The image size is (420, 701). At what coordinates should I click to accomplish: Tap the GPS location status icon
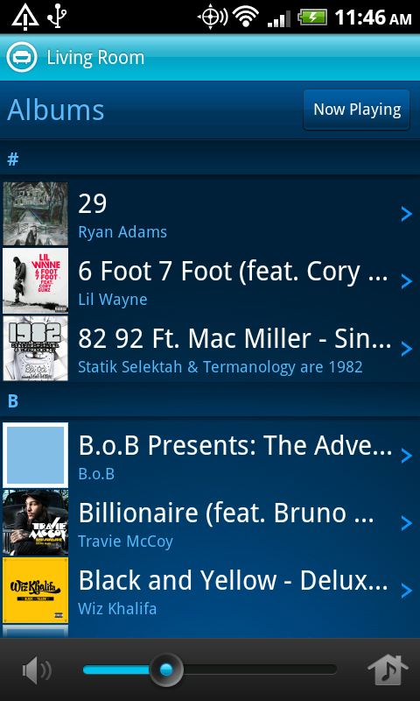pyautogui.click(x=212, y=18)
